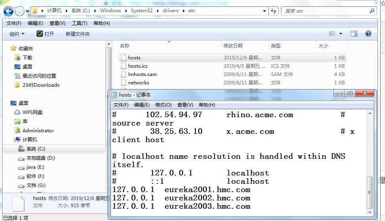The image size is (385, 221).
Task: Click the Explorer back navigation arrow
Action: pyautogui.click(x=8, y=11)
